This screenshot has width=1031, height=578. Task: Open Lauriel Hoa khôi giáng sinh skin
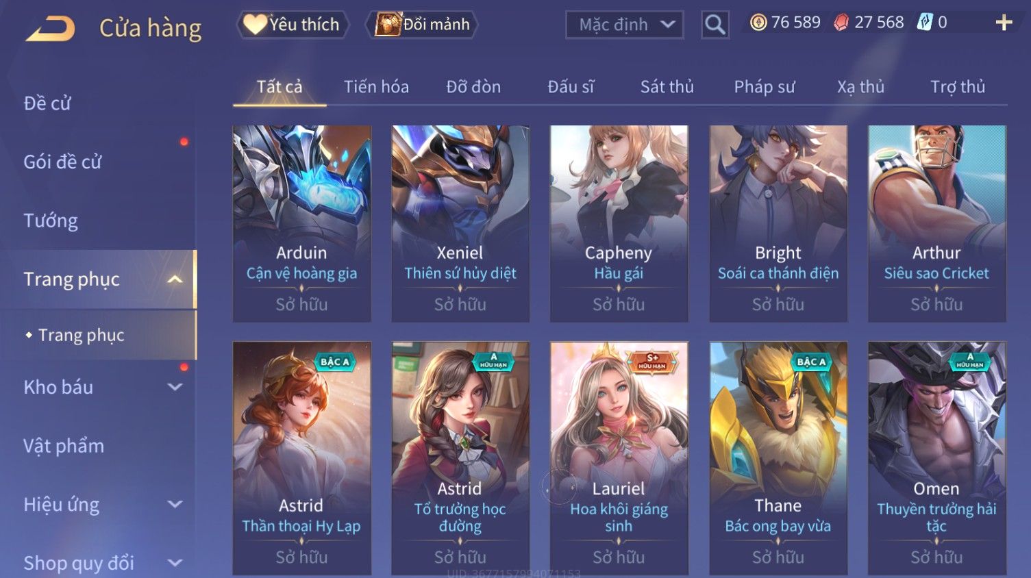click(619, 458)
